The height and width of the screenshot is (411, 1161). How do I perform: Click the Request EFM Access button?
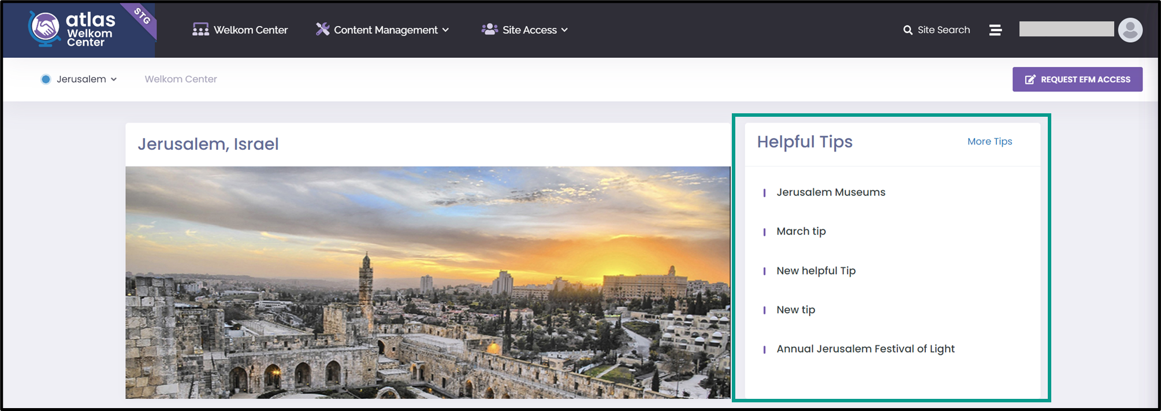tap(1077, 80)
